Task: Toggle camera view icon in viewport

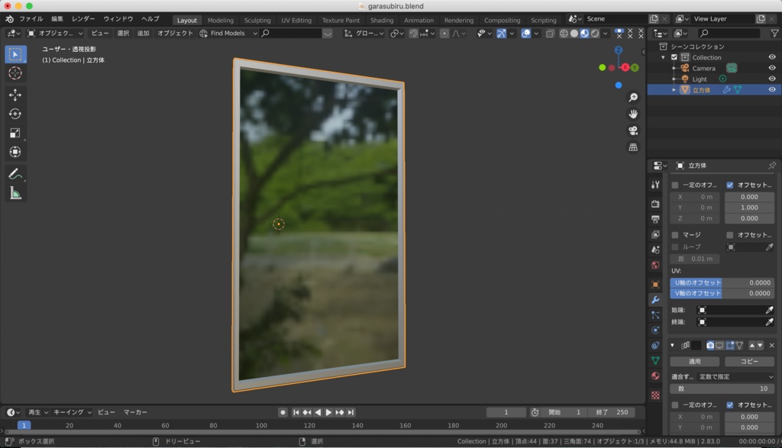Action: 633,131
